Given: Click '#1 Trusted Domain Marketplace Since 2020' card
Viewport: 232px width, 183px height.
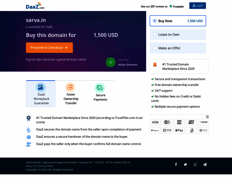Looking at the screenshot, I should click(x=179, y=66).
